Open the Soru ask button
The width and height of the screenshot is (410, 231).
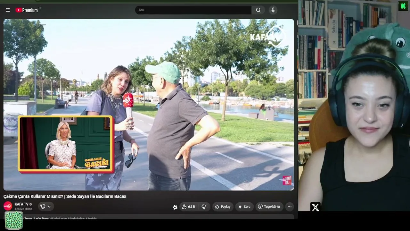click(x=244, y=207)
